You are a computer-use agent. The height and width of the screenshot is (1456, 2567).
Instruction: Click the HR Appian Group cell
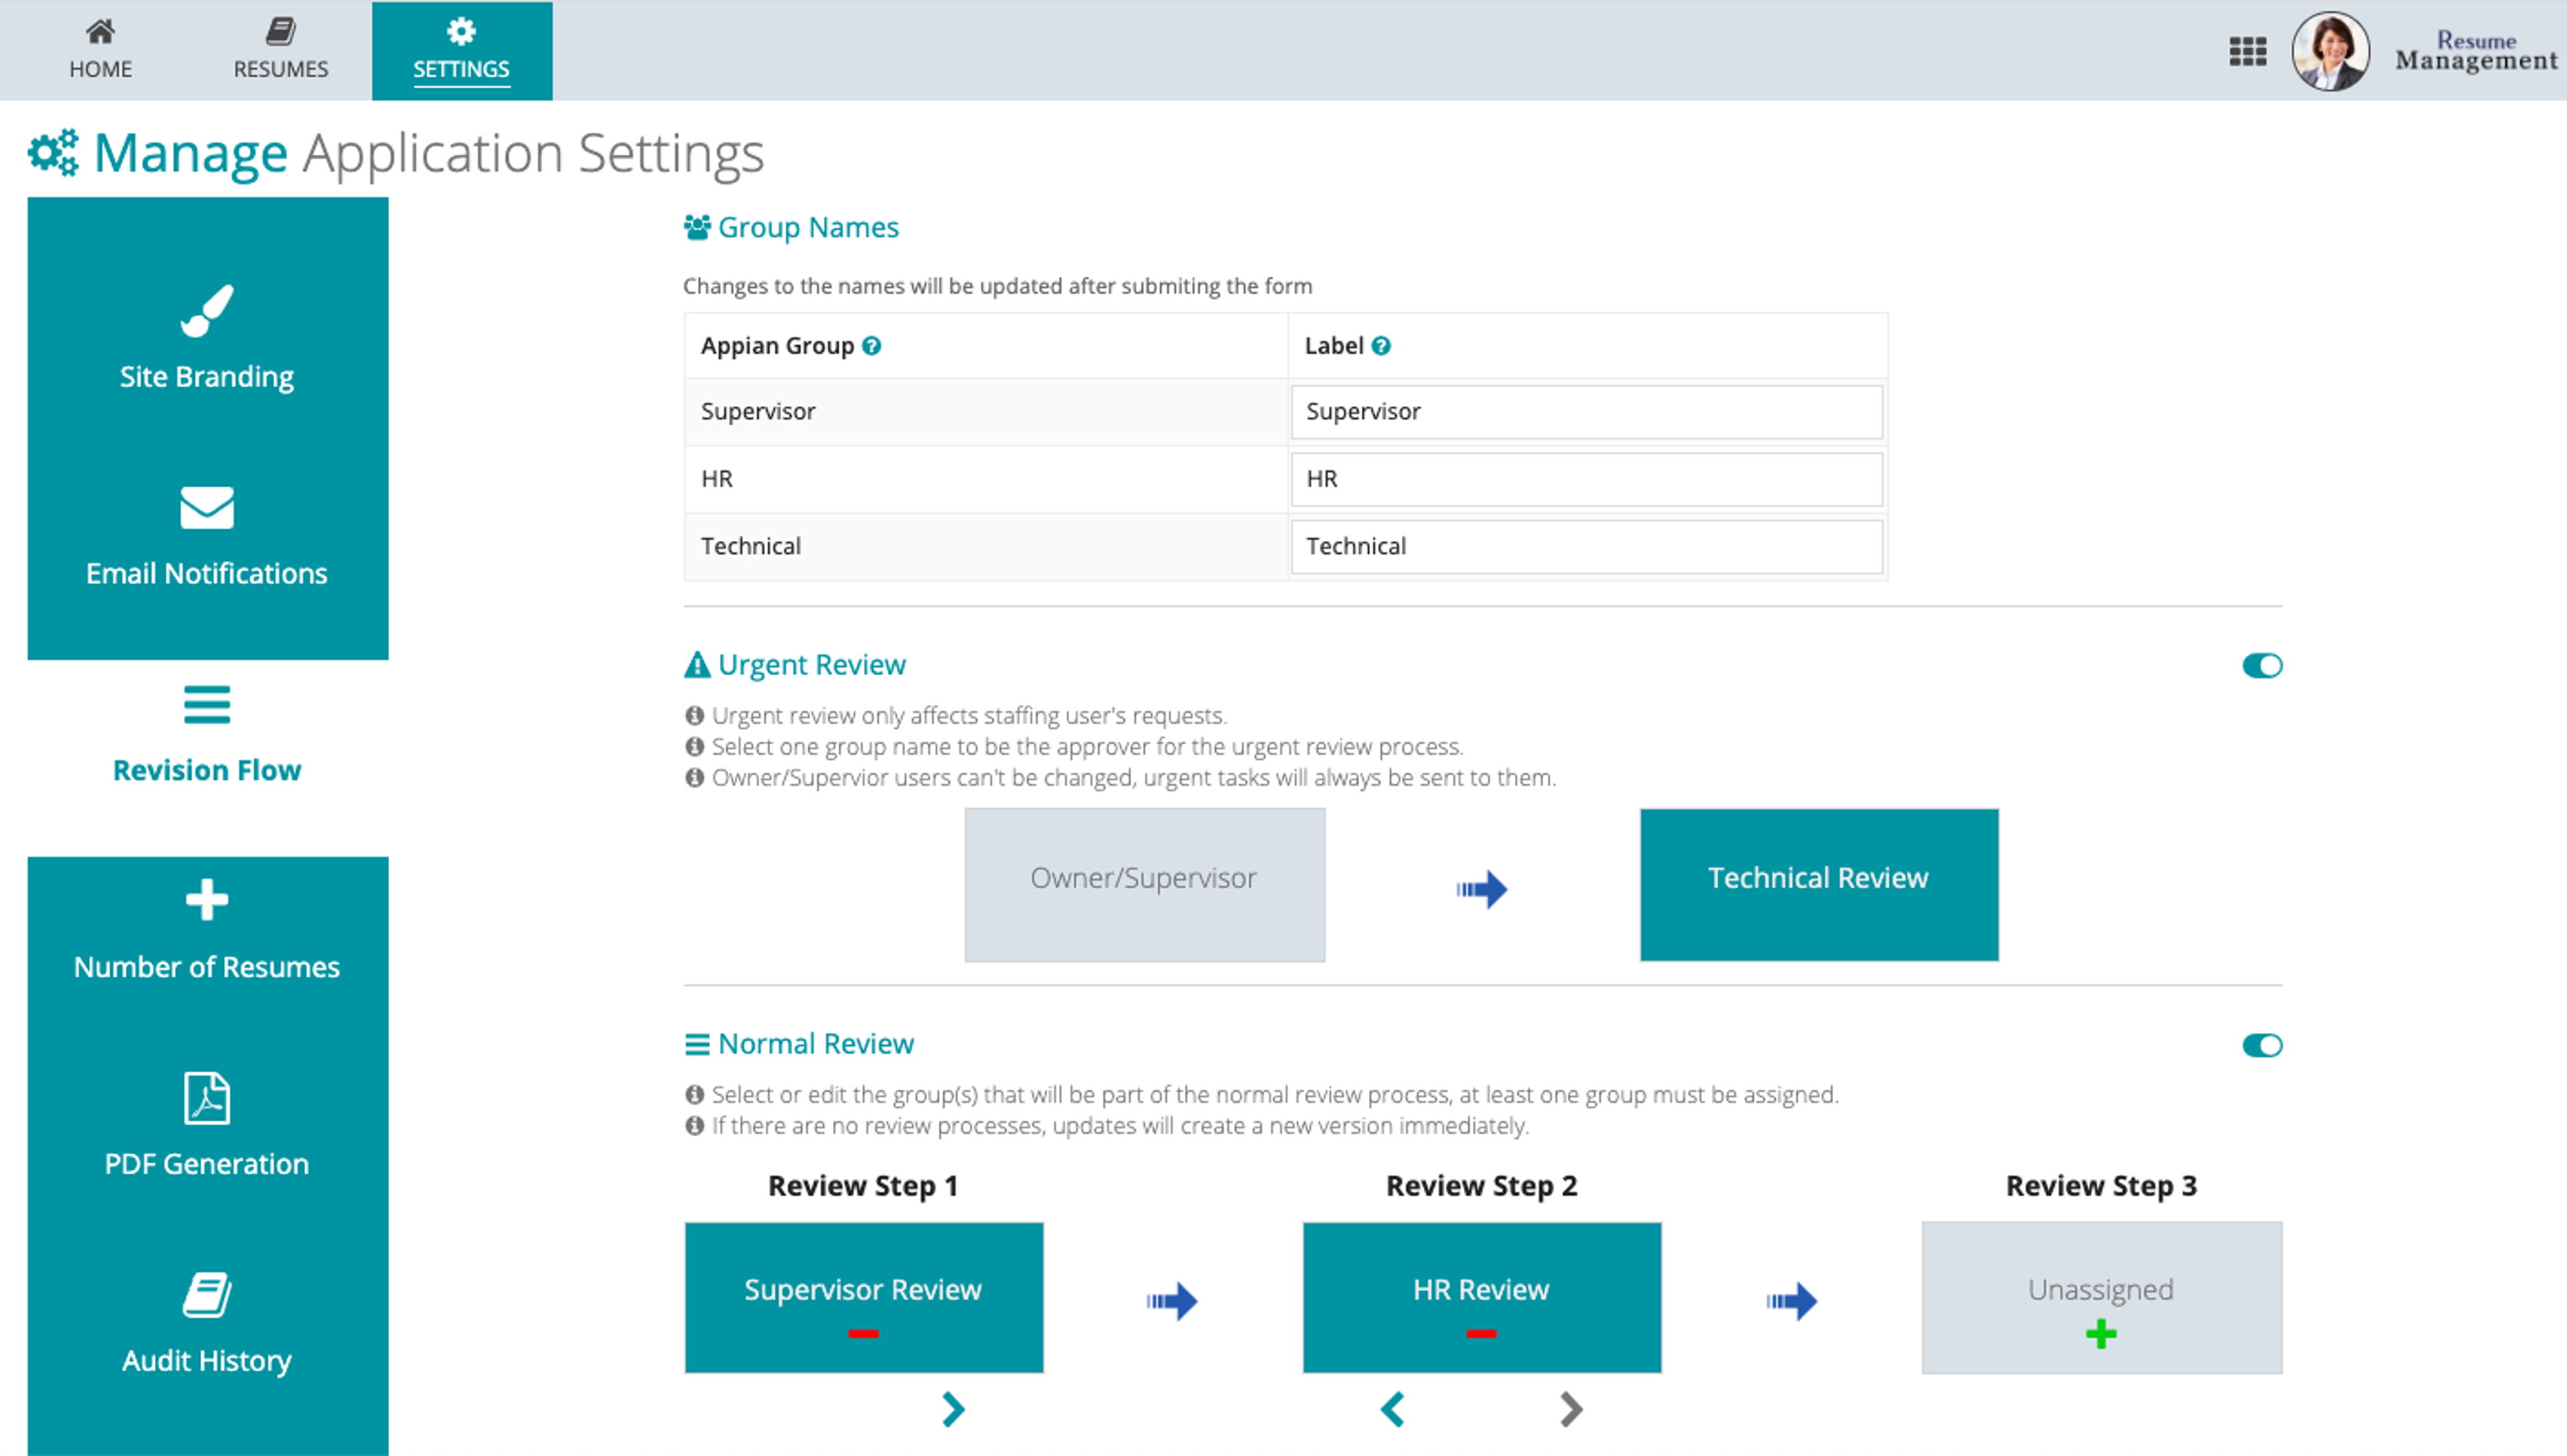click(985, 479)
